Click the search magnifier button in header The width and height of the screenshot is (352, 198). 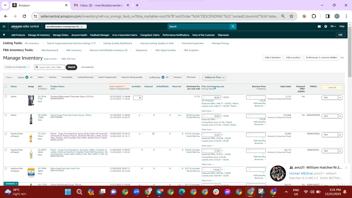(233, 26)
